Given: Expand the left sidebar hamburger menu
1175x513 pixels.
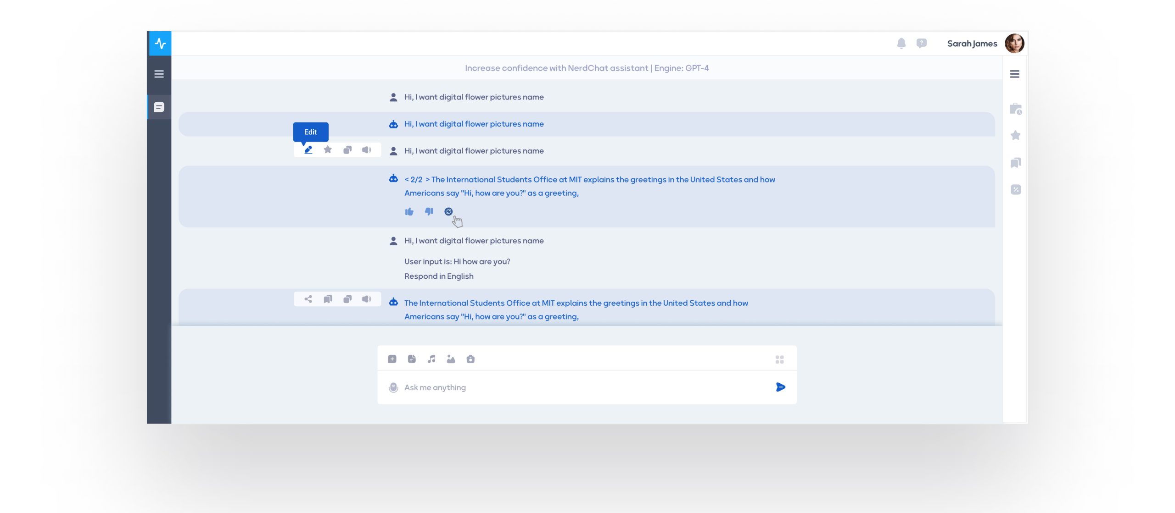Looking at the screenshot, I should click(159, 74).
